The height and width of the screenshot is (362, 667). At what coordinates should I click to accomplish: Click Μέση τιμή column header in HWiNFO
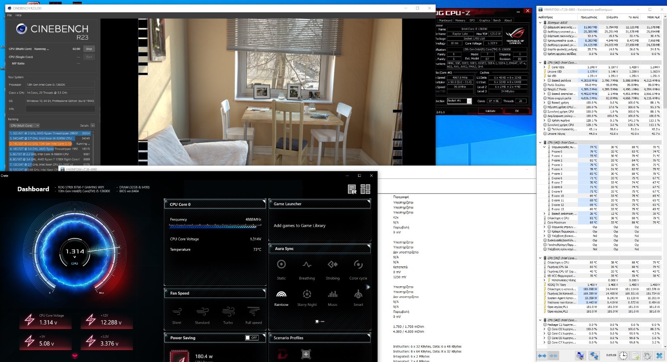coord(653,17)
